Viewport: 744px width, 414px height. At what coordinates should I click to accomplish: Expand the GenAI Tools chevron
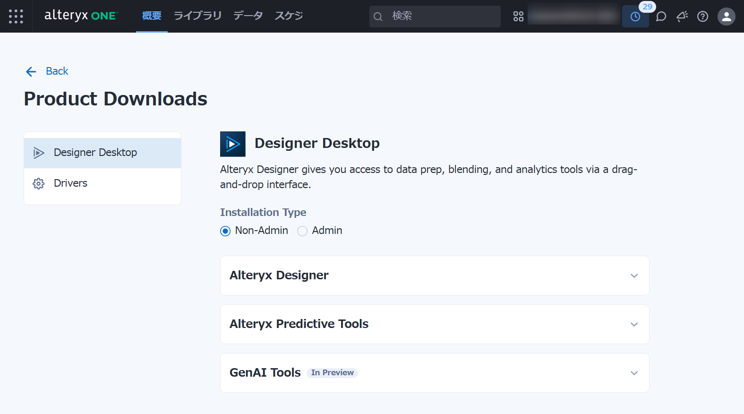pos(634,373)
